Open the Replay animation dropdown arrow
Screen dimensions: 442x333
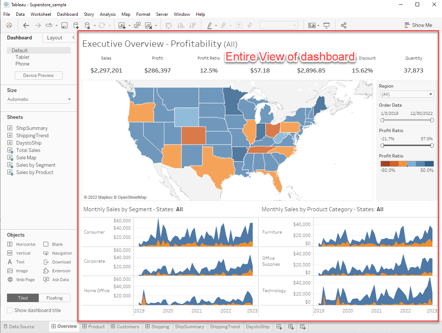coord(56,25)
